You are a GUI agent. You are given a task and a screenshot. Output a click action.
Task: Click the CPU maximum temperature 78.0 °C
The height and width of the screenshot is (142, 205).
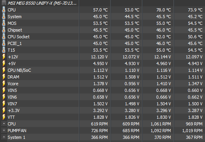coord(164,10)
